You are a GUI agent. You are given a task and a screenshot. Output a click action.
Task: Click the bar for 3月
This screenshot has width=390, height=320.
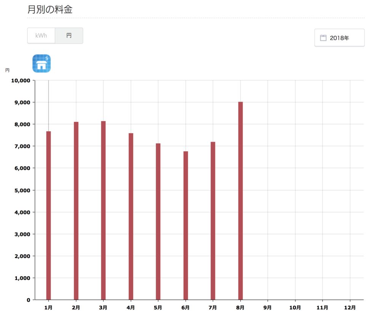coord(103,210)
